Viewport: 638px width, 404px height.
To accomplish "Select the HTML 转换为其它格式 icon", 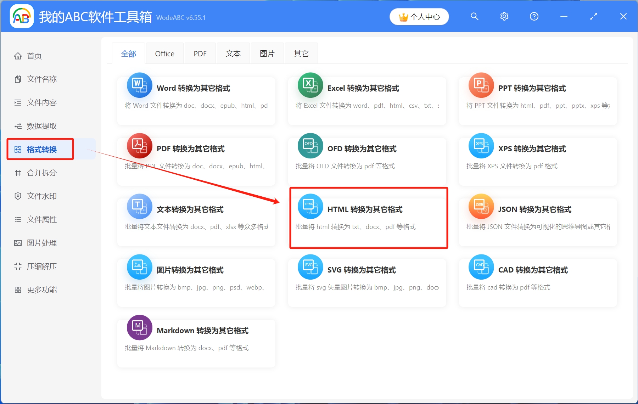I will (x=310, y=206).
